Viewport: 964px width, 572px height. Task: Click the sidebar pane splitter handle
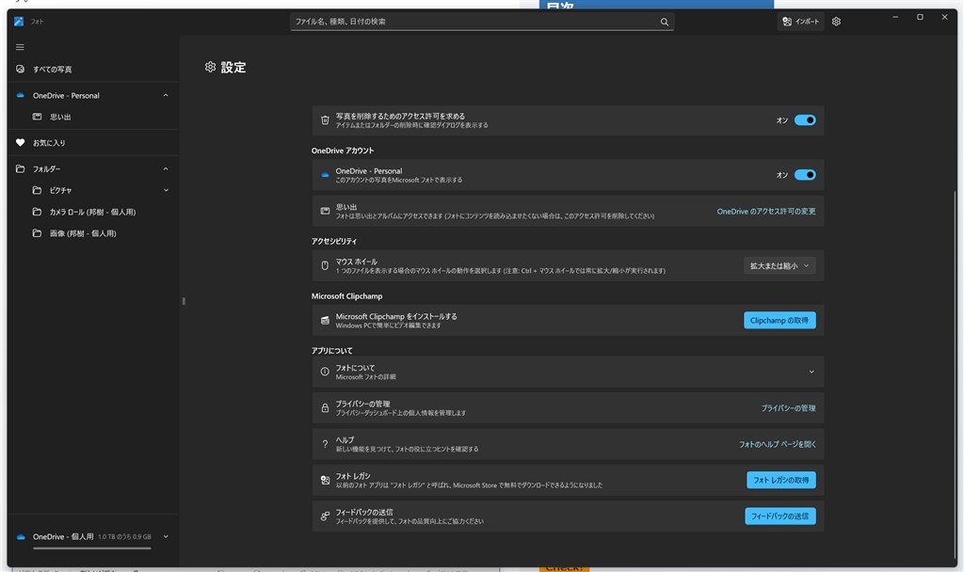click(x=184, y=301)
